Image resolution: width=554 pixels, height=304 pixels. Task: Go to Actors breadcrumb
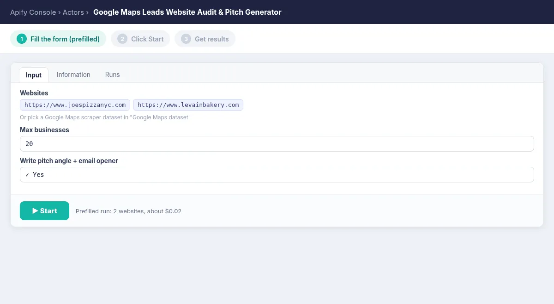[73, 12]
